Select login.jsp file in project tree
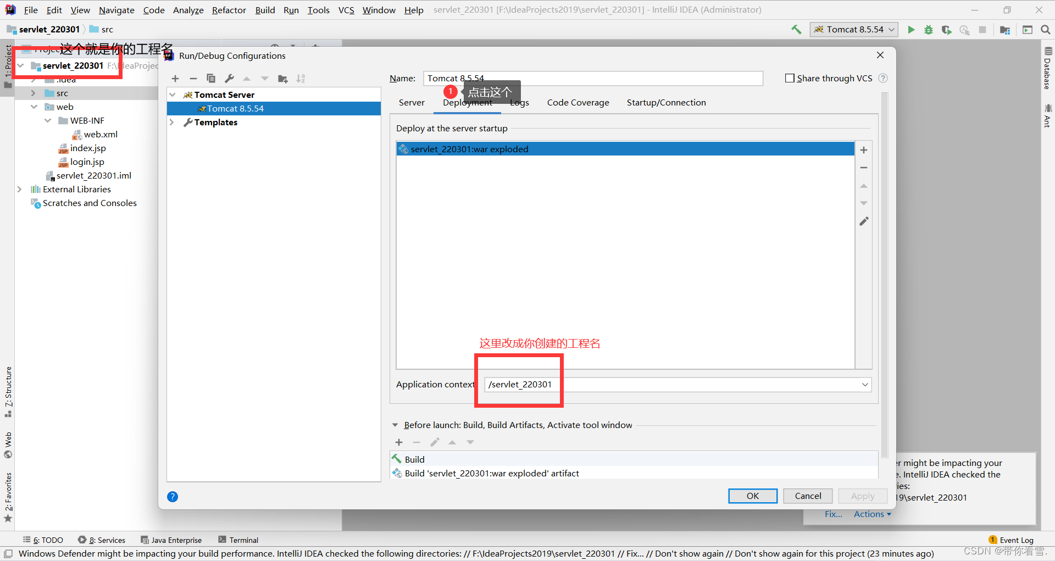 click(81, 162)
